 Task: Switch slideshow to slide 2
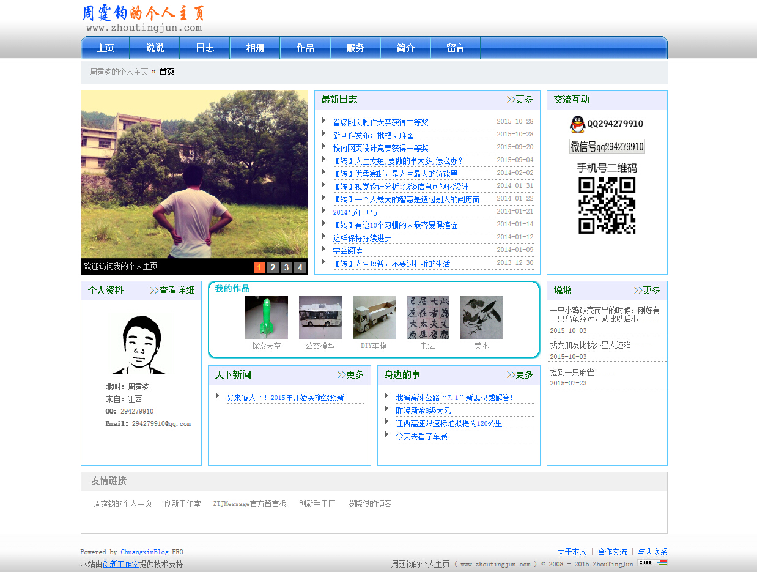273,267
